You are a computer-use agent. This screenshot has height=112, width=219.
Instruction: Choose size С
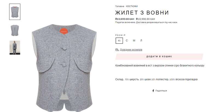point(127,40)
